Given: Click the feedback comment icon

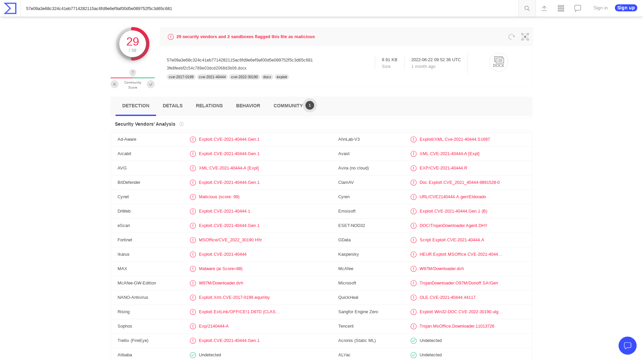Looking at the screenshot, I should pyautogui.click(x=577, y=8).
